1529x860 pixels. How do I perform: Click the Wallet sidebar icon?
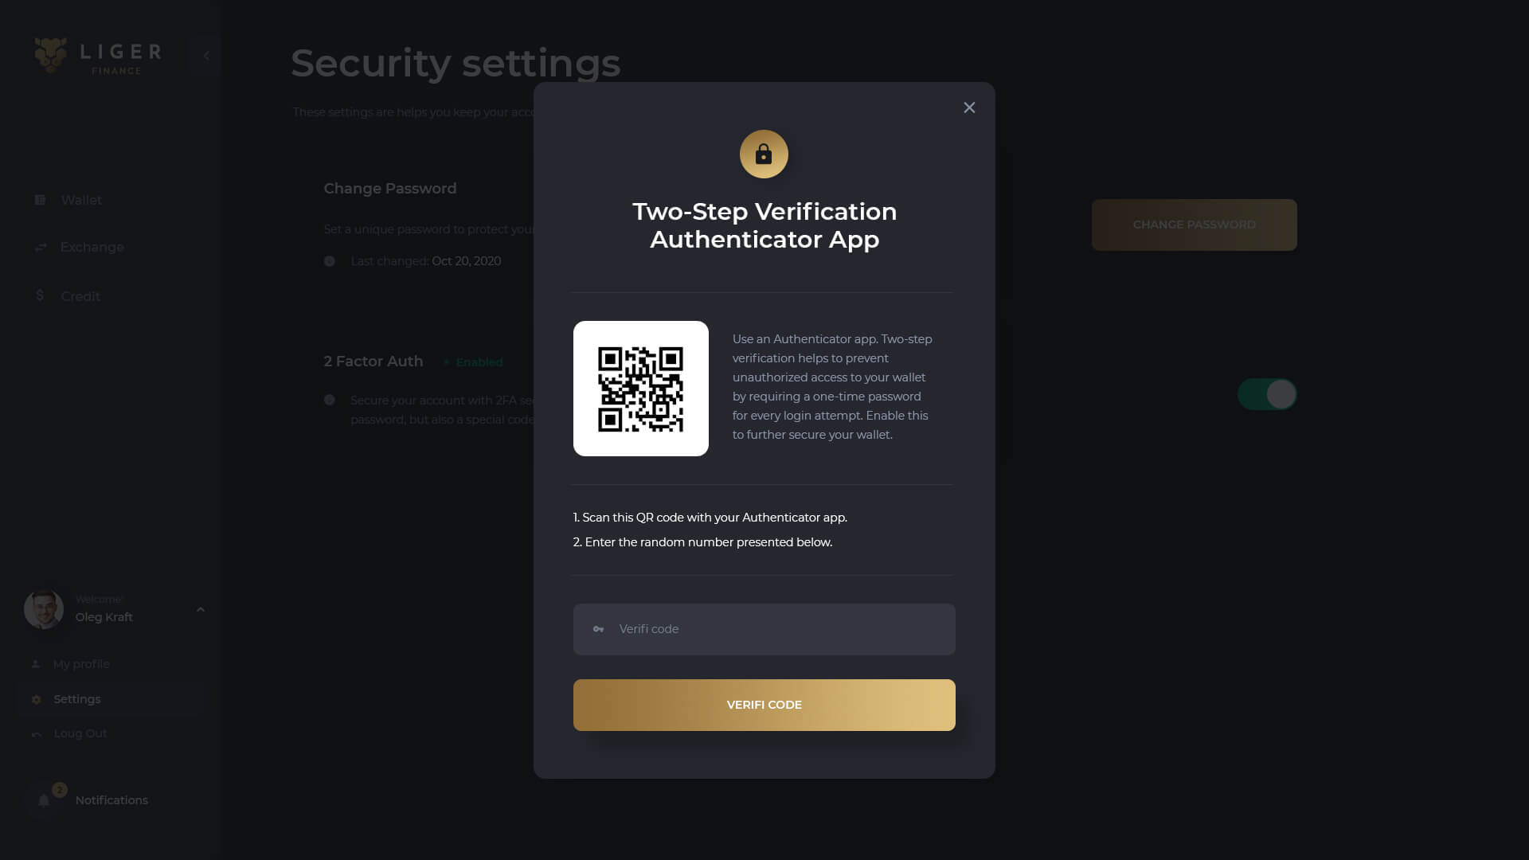(40, 200)
